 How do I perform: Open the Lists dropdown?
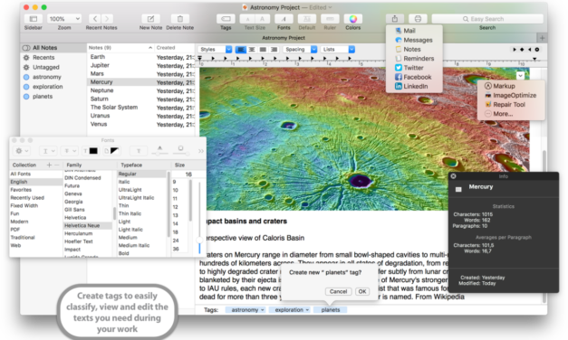click(338, 49)
